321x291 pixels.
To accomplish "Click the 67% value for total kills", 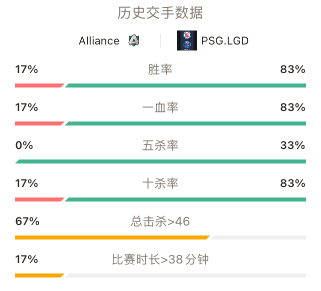I will click(27, 221).
